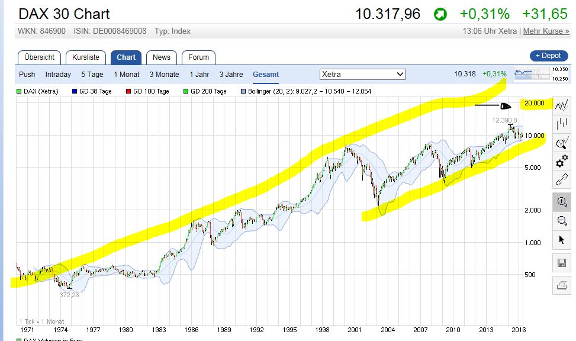Image resolution: width=576 pixels, height=341 pixels.
Task: Save chart with the floppy disk icon
Action: (x=562, y=263)
